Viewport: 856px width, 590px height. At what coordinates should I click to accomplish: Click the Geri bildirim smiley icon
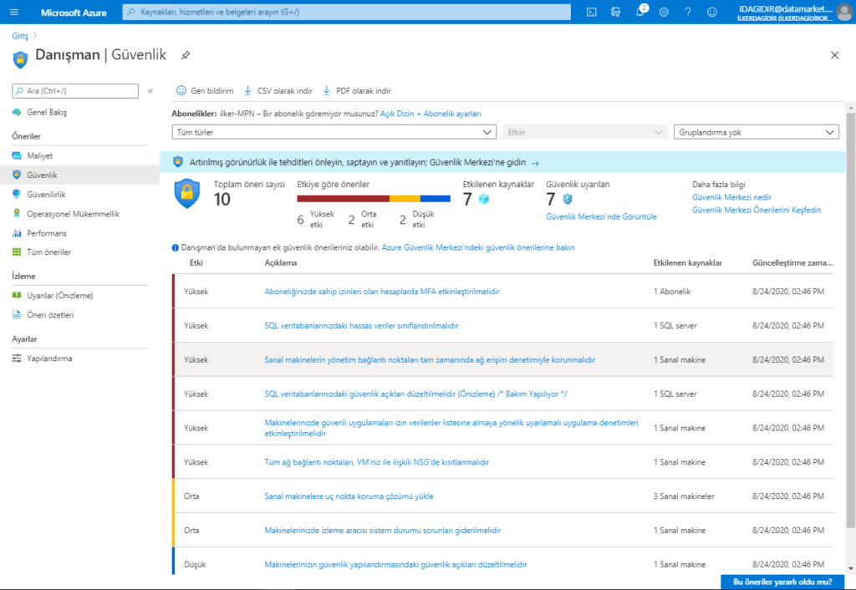181,90
